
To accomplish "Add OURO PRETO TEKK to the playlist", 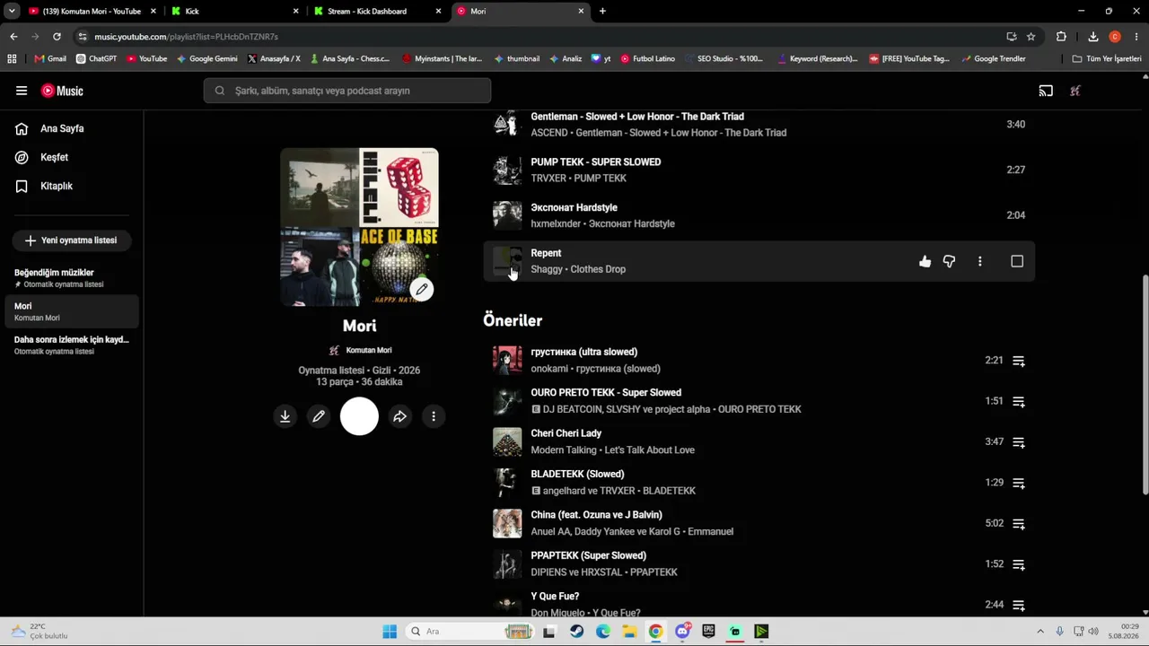I will click(x=1019, y=402).
